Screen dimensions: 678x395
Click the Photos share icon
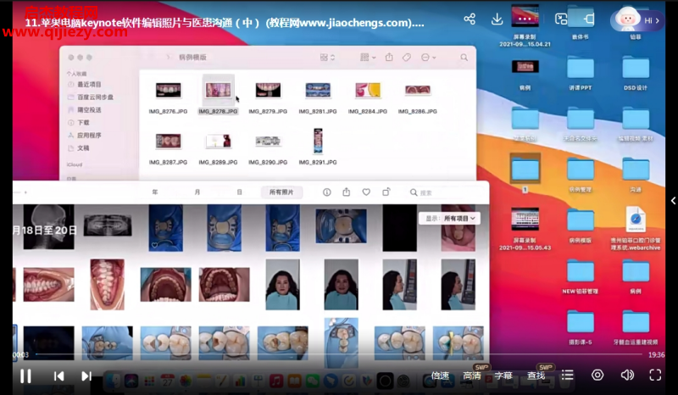pyautogui.click(x=347, y=192)
